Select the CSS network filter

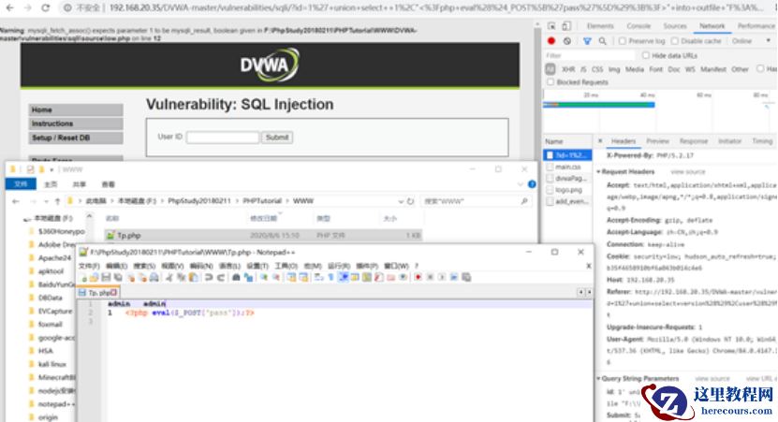[x=597, y=69]
